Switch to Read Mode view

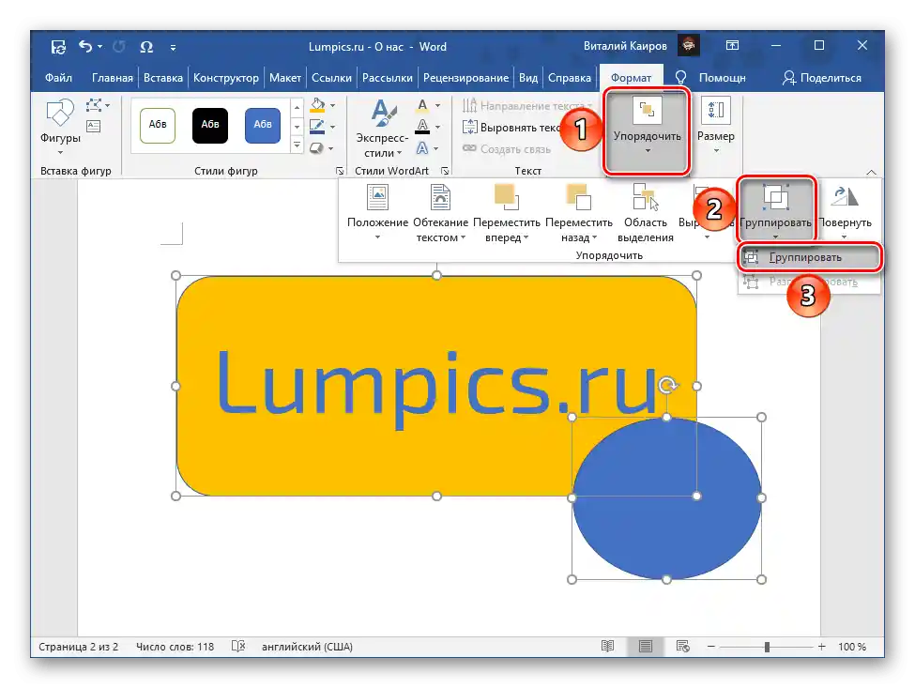(x=607, y=646)
